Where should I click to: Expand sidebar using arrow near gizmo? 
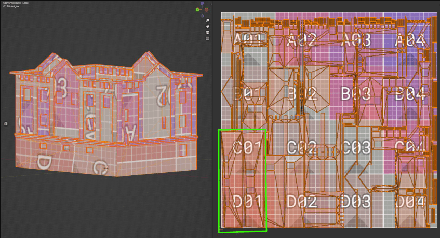tap(211, 4)
